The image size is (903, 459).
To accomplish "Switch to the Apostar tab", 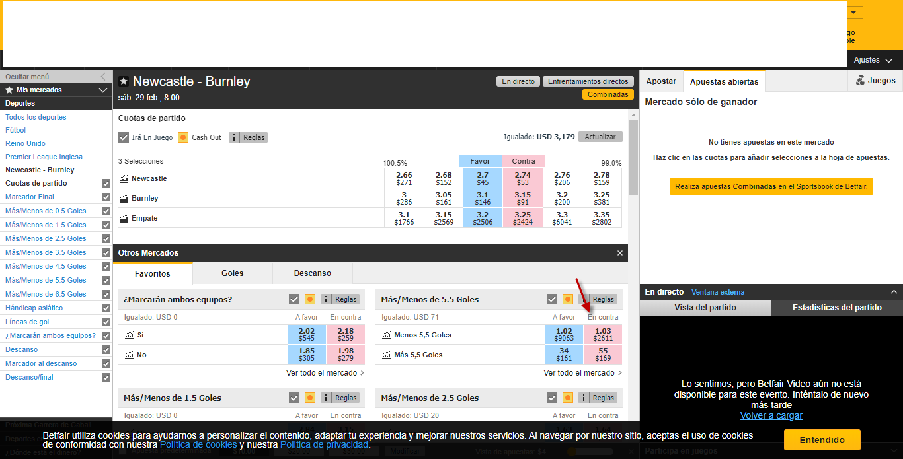I will [x=661, y=81].
